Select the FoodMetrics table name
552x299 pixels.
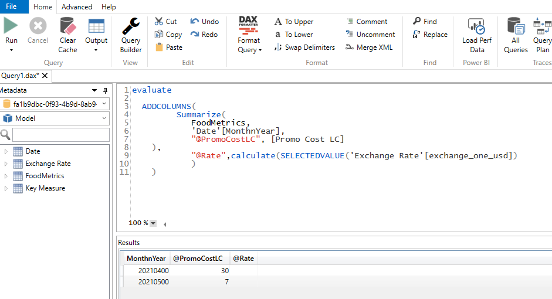pos(45,176)
